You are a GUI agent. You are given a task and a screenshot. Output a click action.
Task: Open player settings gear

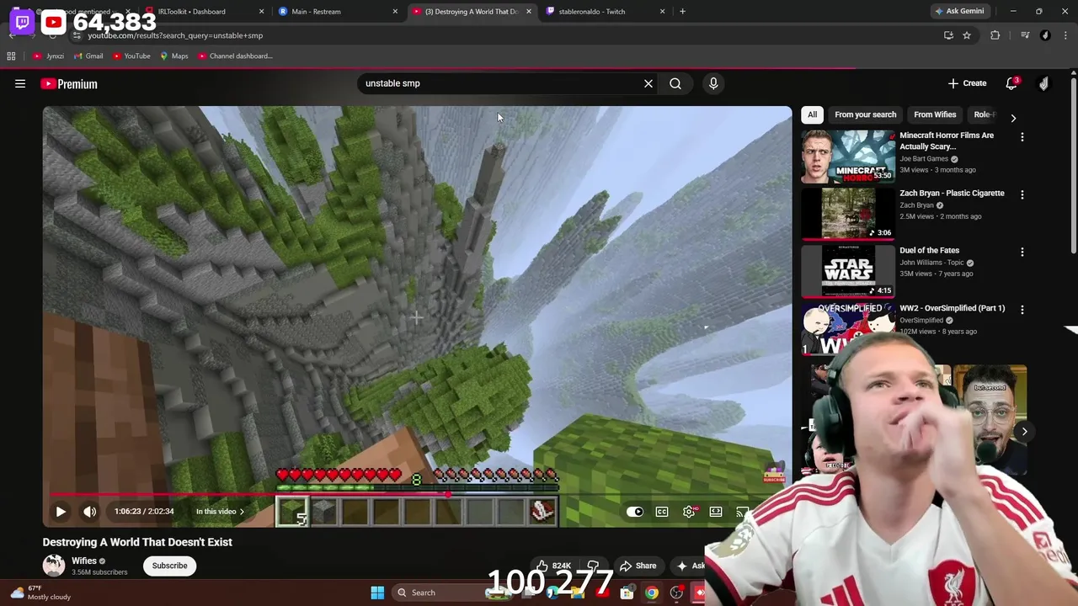coord(689,511)
